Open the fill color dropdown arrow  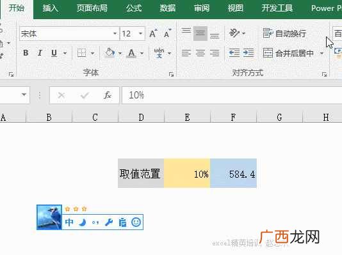120,53
